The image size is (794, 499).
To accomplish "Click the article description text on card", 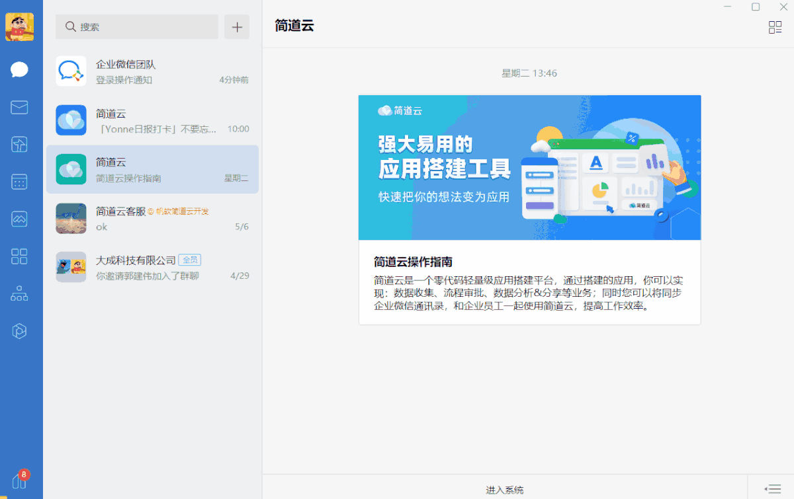I will (x=529, y=293).
